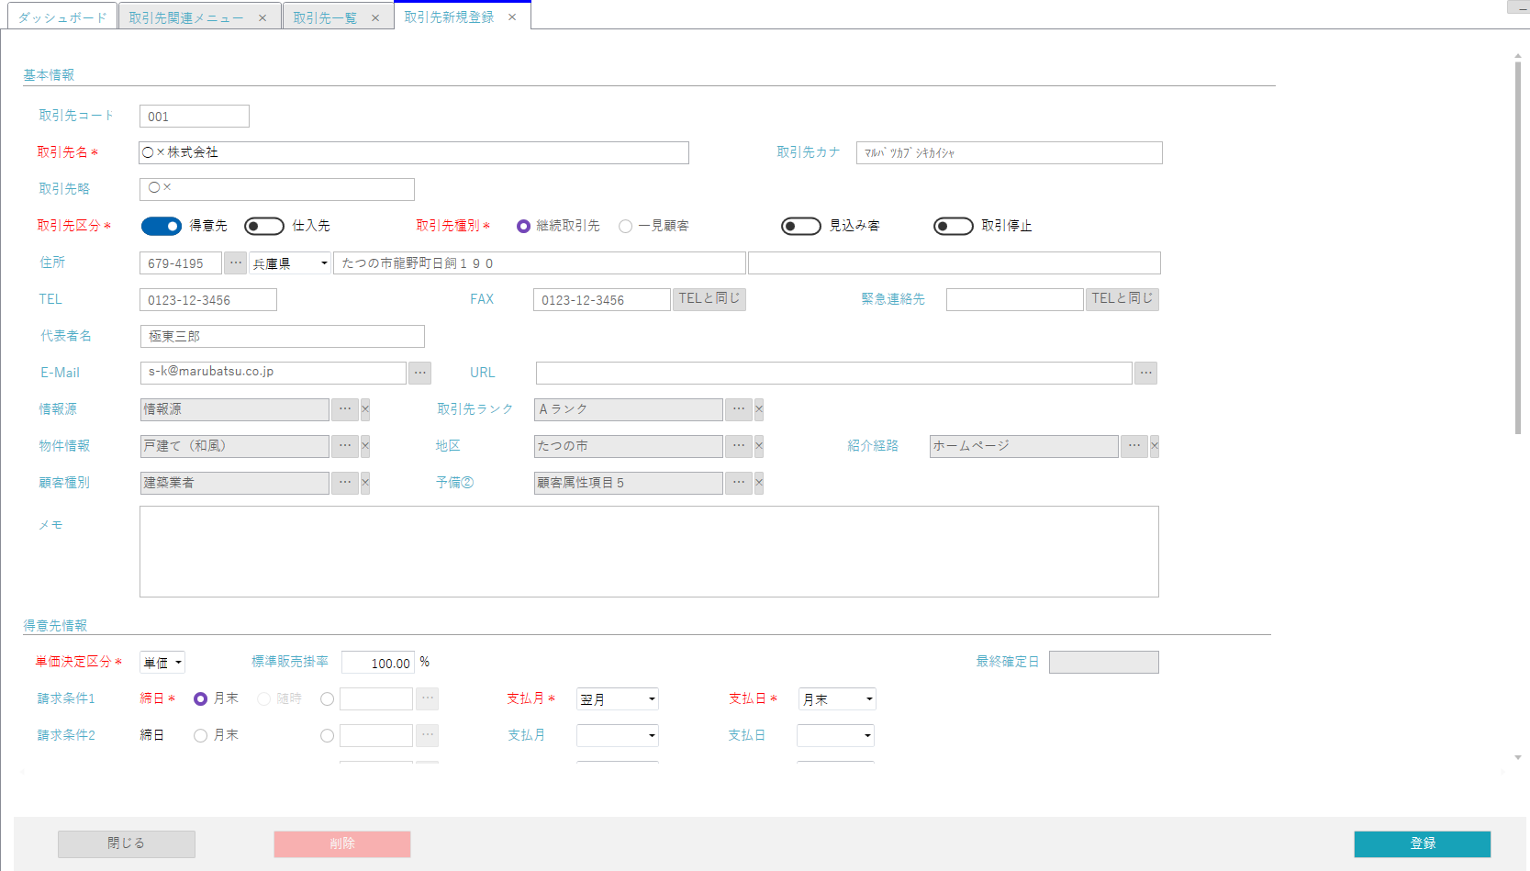The height and width of the screenshot is (871, 1530).
Task: Toggle the 得意先 switch
Action: tap(162, 226)
